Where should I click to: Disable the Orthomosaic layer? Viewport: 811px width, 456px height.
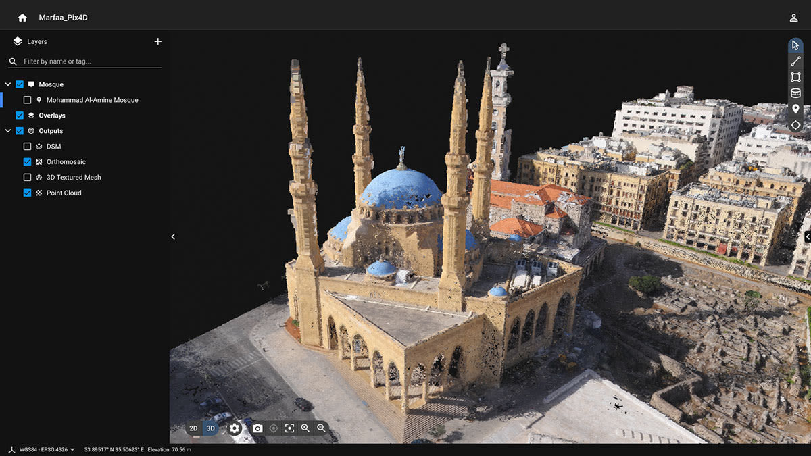28,161
